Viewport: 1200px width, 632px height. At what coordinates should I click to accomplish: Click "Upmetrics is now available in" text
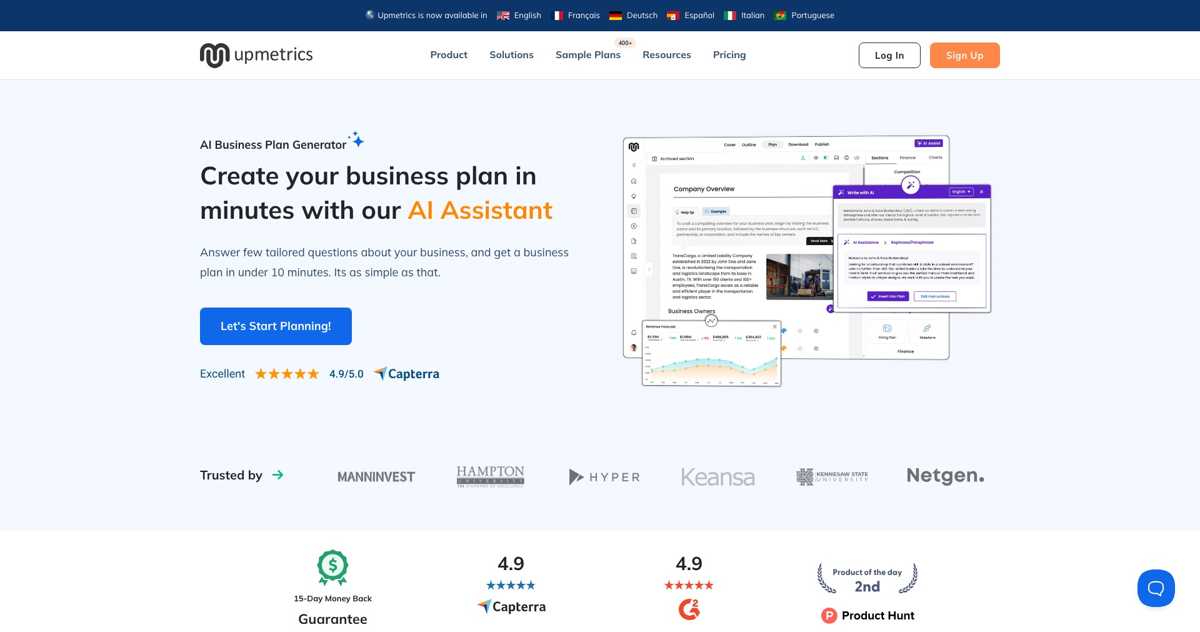point(432,16)
